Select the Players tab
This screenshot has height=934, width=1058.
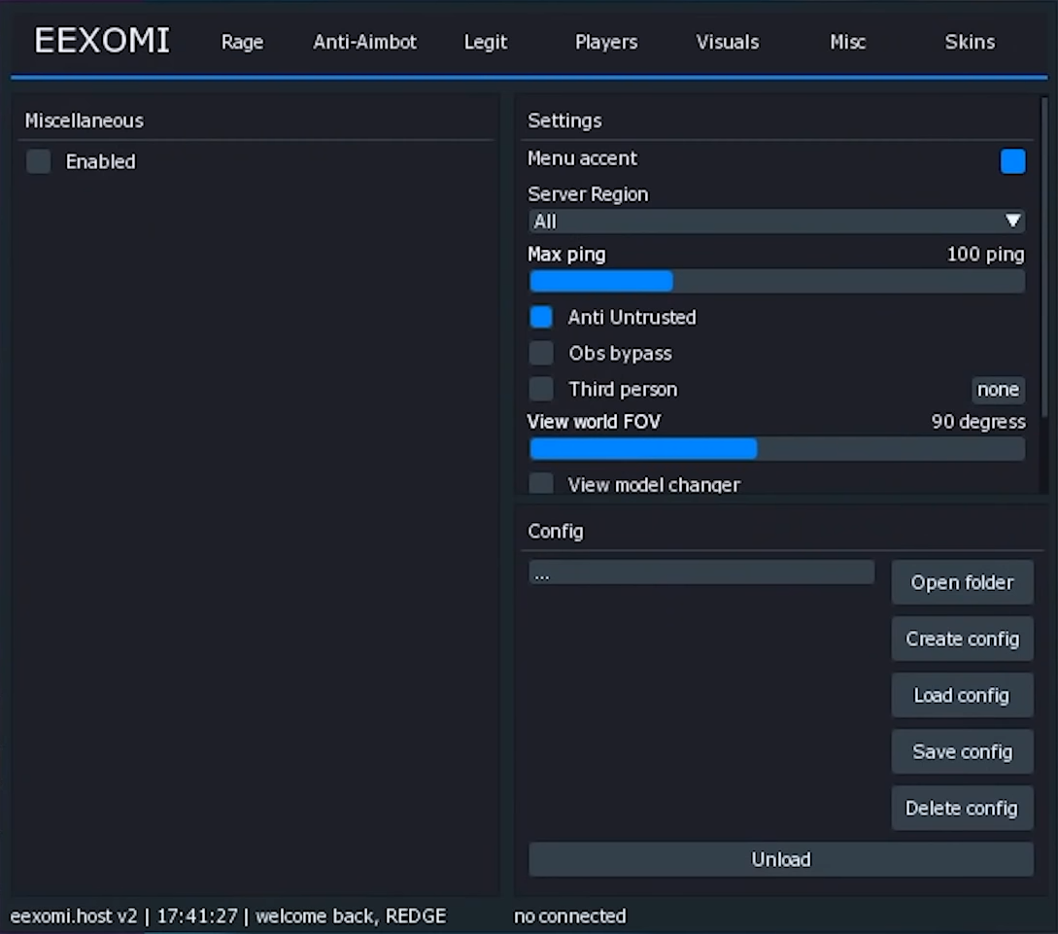(x=606, y=42)
